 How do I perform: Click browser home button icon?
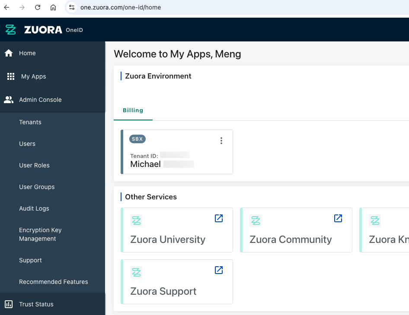[x=53, y=7]
